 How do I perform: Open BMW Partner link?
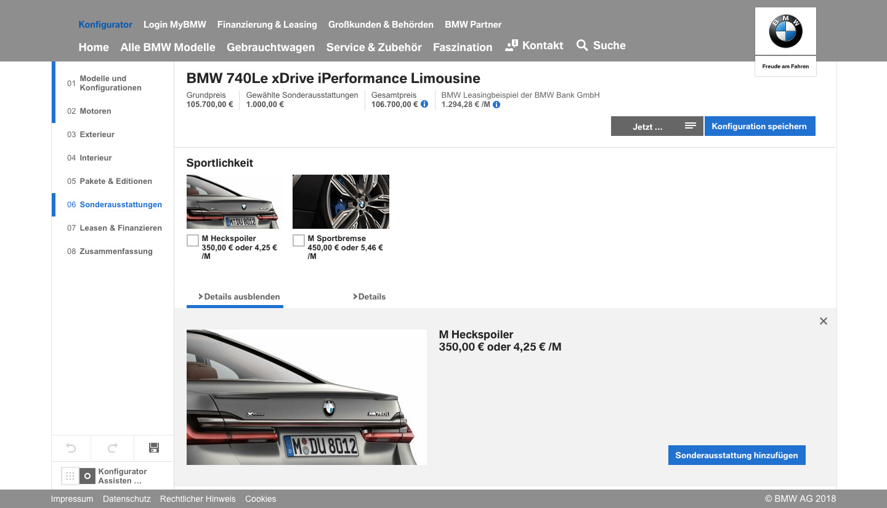click(x=473, y=25)
